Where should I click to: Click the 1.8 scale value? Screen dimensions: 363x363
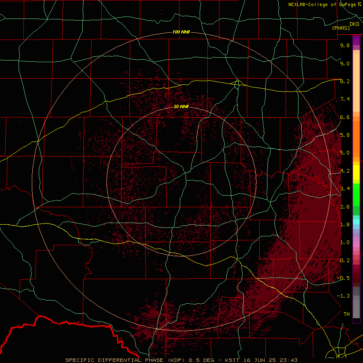[345, 225]
